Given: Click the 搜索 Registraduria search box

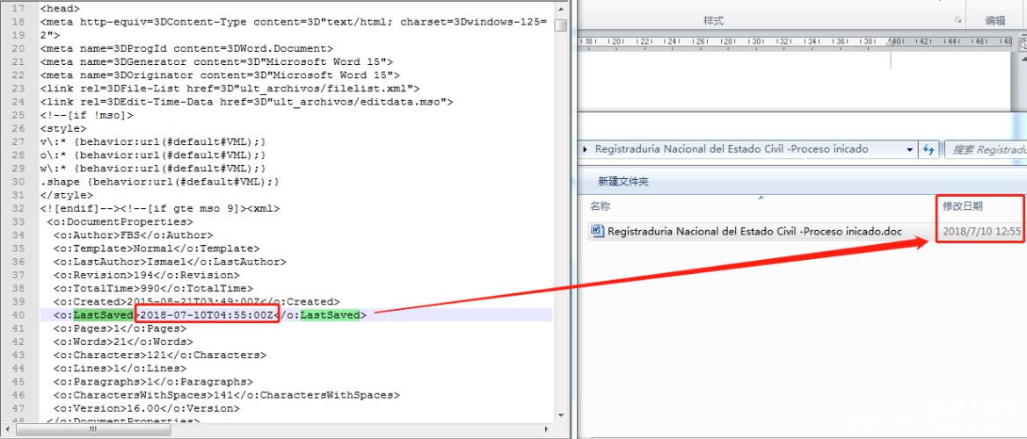Looking at the screenshot, I should click(x=985, y=150).
